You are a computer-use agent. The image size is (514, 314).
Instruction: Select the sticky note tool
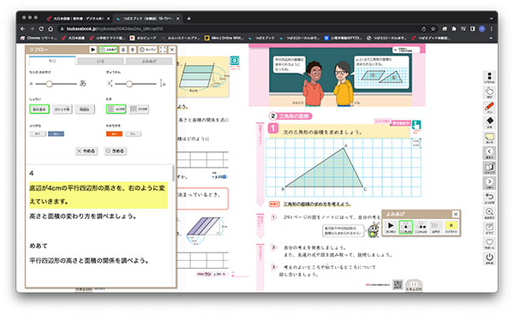489,138
